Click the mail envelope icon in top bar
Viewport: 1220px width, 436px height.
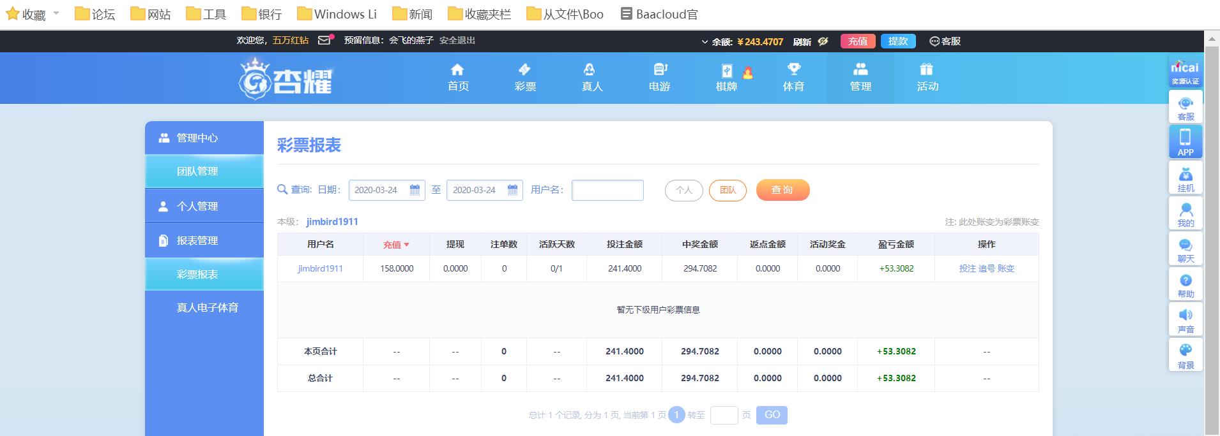tap(324, 40)
